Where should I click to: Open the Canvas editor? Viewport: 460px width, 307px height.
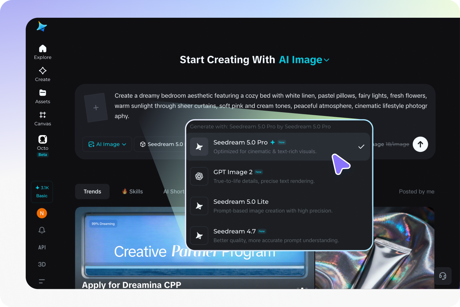pyautogui.click(x=43, y=119)
